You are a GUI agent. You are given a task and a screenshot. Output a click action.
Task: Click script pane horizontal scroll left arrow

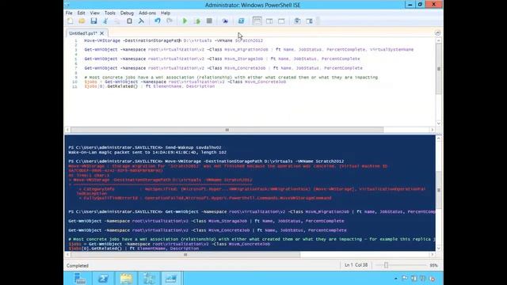(x=67, y=130)
